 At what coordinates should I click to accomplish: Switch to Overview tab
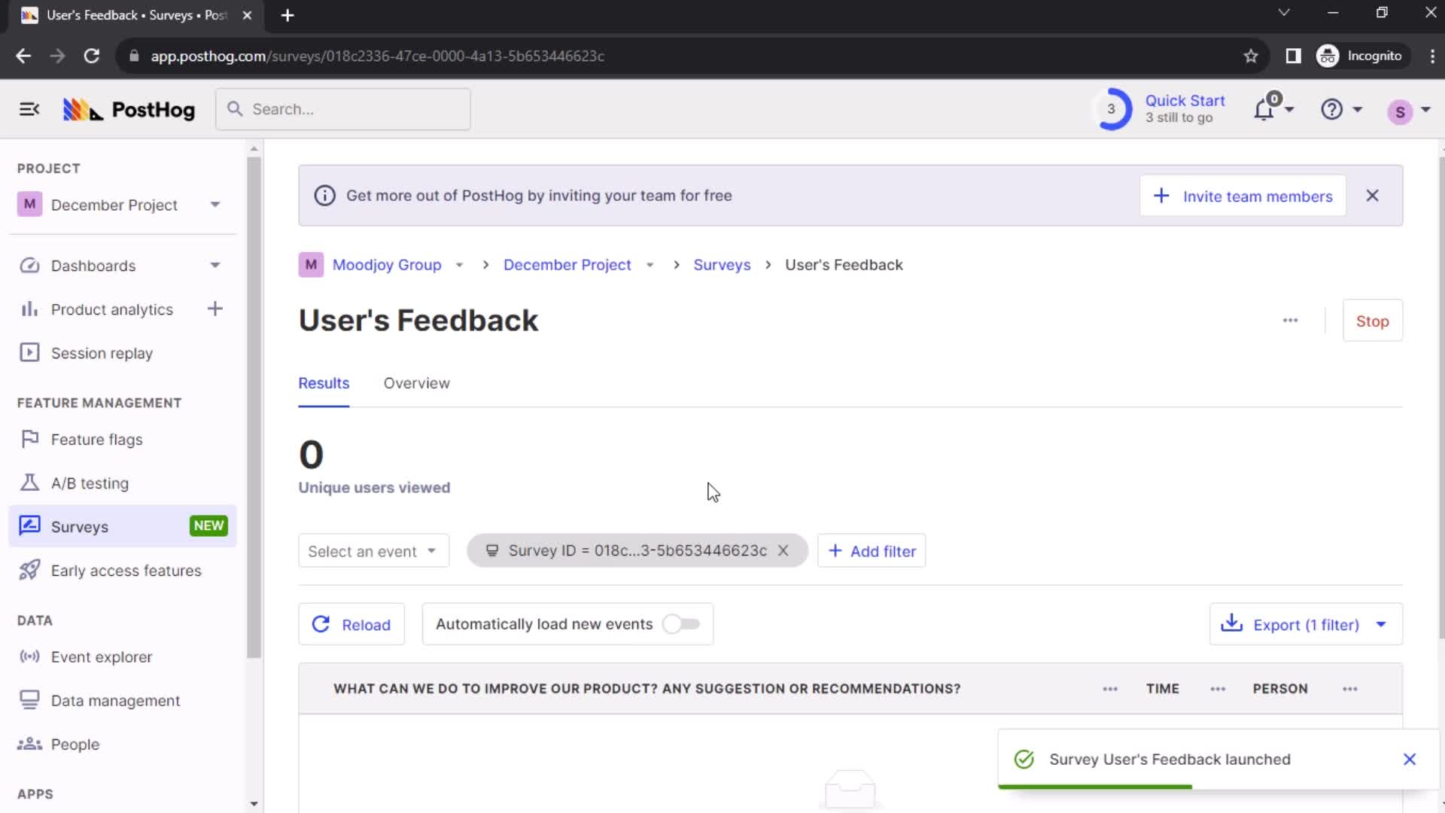(x=417, y=383)
